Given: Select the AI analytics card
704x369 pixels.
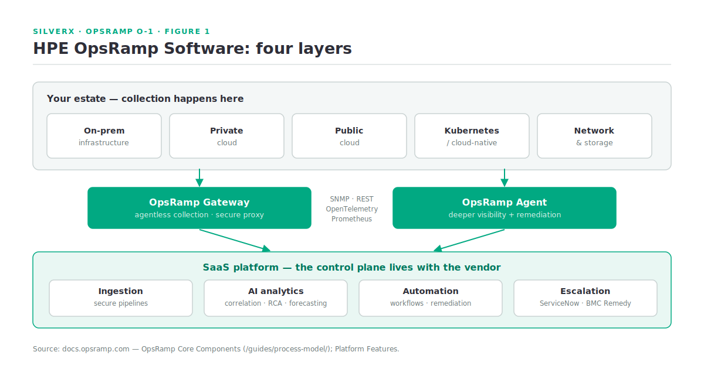Looking at the screenshot, I should (276, 298).
